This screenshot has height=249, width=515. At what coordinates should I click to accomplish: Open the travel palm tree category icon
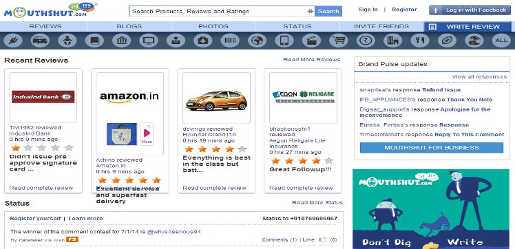(x=474, y=41)
